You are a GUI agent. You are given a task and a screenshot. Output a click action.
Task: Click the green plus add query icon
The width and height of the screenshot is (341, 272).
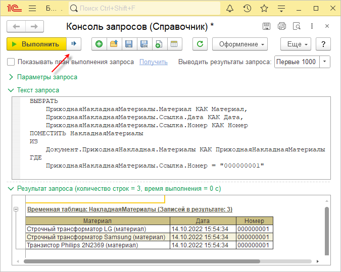[99, 44]
